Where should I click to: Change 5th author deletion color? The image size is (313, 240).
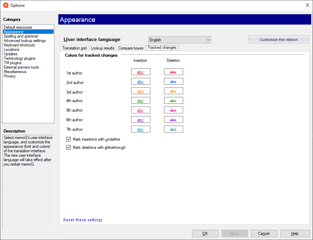coord(174,110)
